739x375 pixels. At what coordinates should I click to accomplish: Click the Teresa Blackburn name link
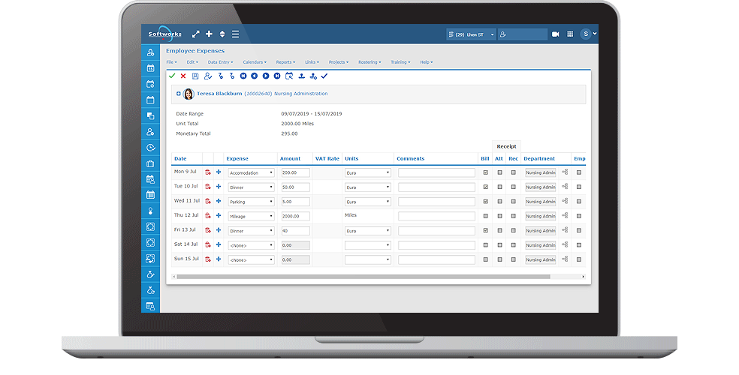coord(219,94)
